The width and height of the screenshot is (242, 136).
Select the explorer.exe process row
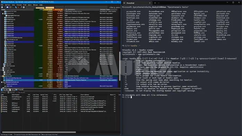coord(59,76)
